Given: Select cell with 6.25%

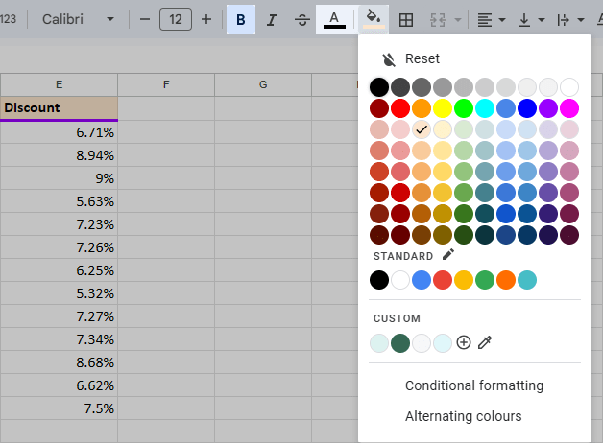Looking at the screenshot, I should tap(59, 270).
